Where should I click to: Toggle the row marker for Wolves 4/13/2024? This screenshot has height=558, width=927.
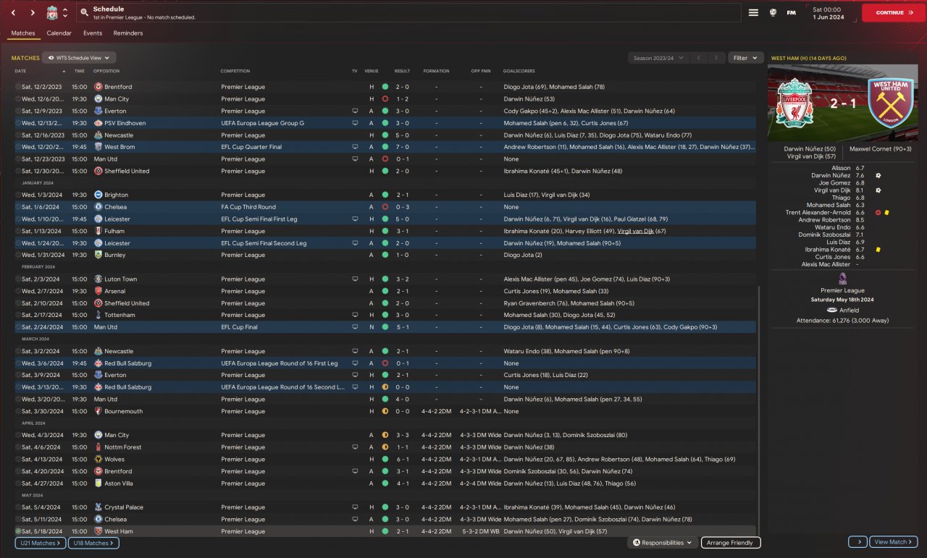pyautogui.click(x=18, y=459)
